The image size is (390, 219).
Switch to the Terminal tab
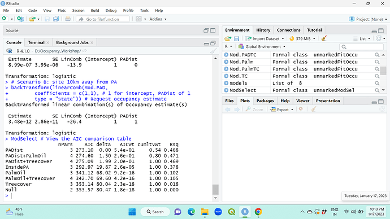[36, 42]
